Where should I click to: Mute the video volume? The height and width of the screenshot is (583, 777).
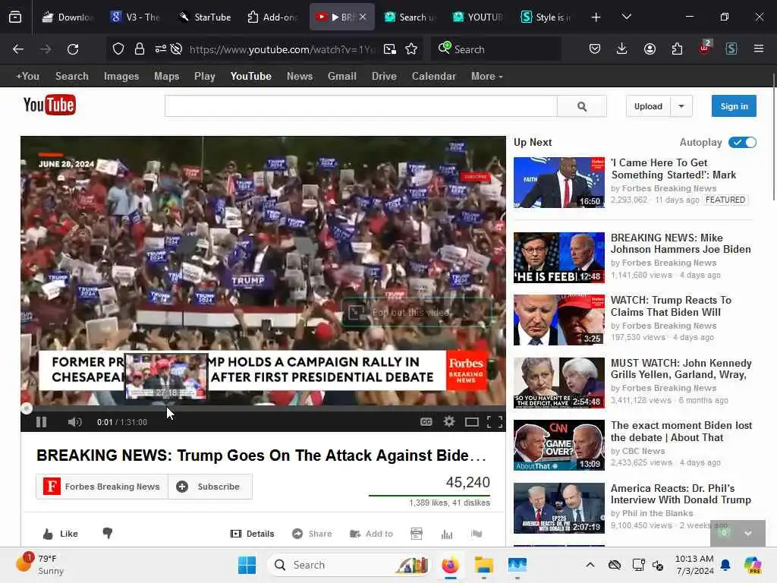tap(75, 422)
